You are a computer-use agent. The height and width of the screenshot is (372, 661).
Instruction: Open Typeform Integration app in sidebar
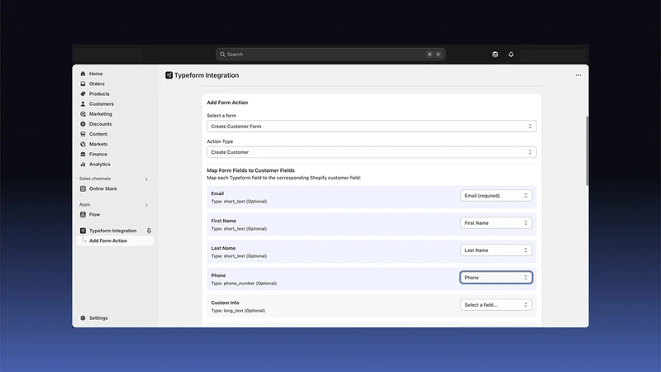click(x=112, y=231)
